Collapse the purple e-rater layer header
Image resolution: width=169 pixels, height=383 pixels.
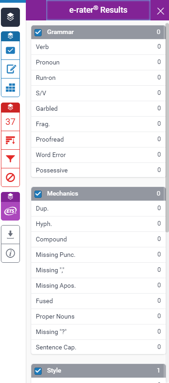point(10,196)
